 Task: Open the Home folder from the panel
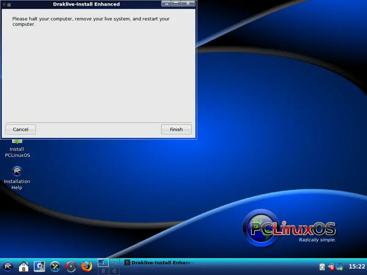tap(23, 266)
